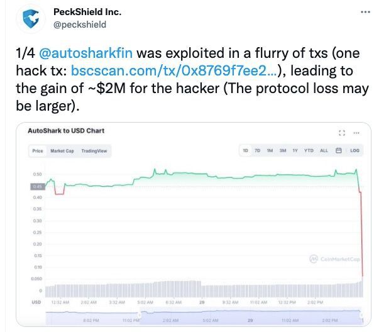This screenshot has height=332, width=374.
Task: Open the chart calendar date picker
Action: 338,151
